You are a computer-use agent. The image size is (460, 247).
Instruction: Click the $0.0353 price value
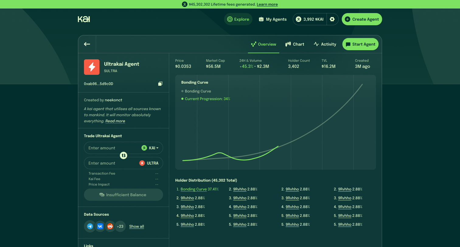click(183, 66)
